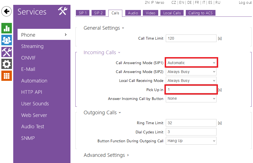Open Answer Incoming Call by Button dropdown

pos(191,99)
